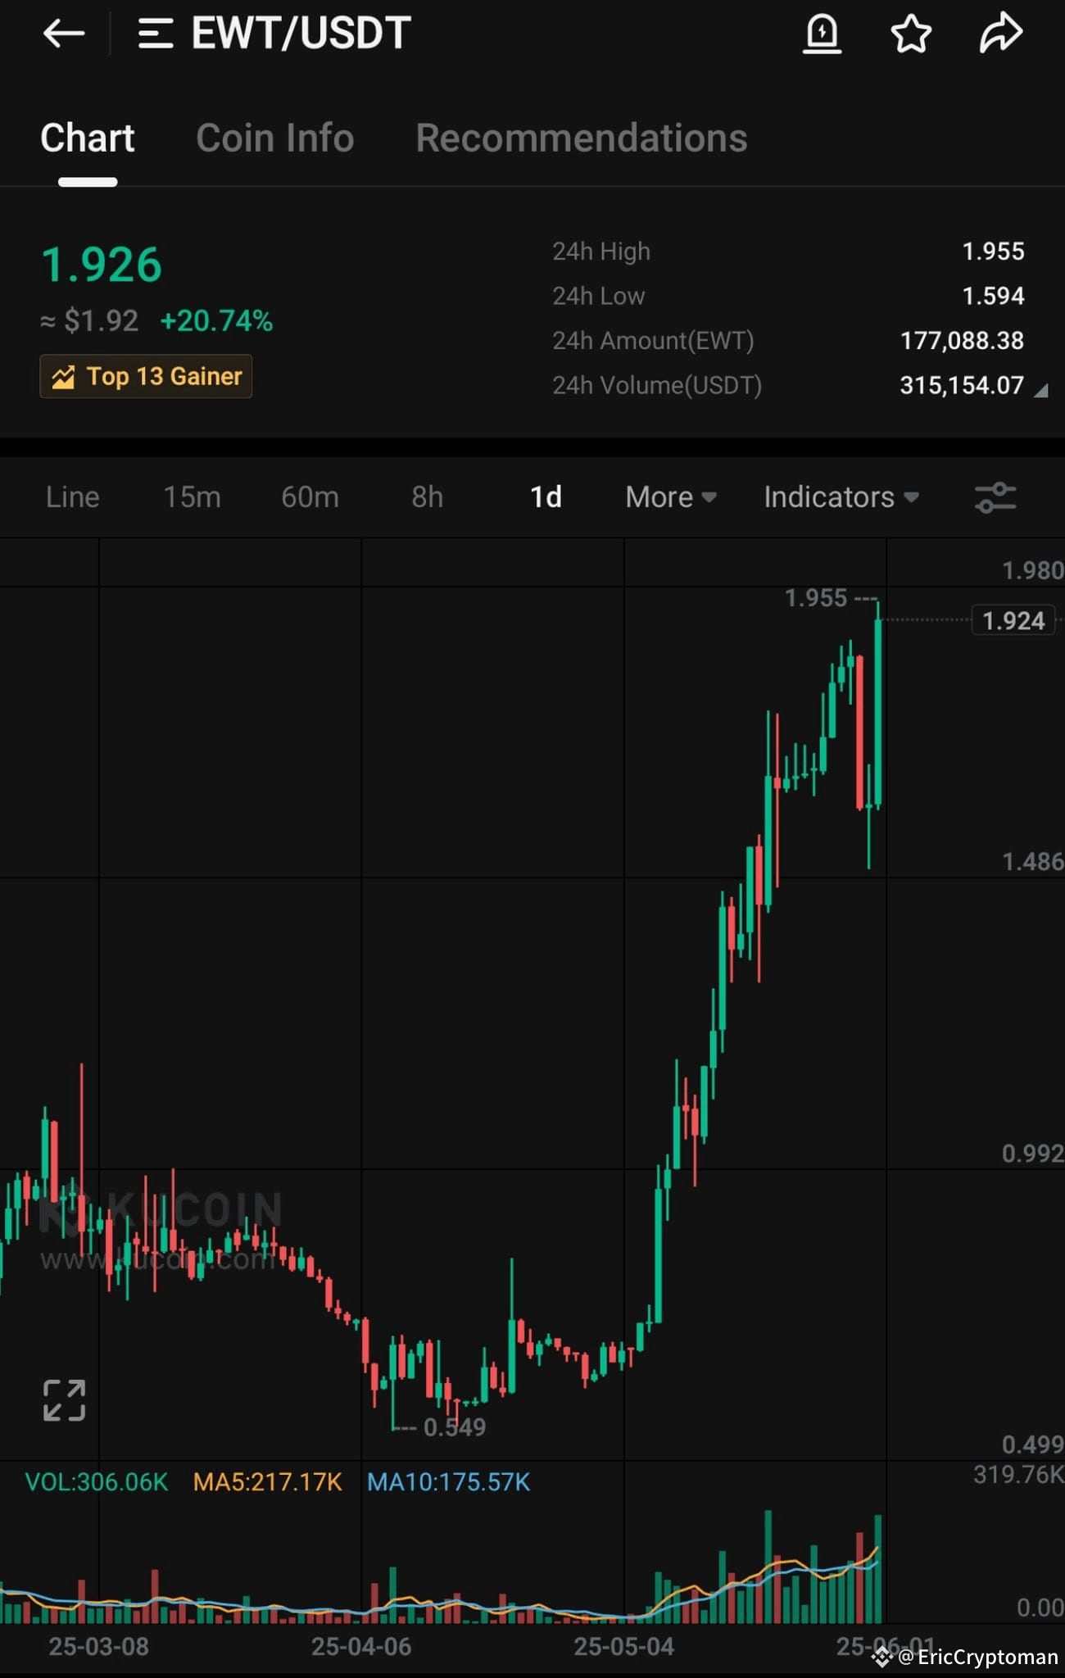Open the Indicators dropdown
This screenshot has height=1678, width=1065.
pos(841,497)
